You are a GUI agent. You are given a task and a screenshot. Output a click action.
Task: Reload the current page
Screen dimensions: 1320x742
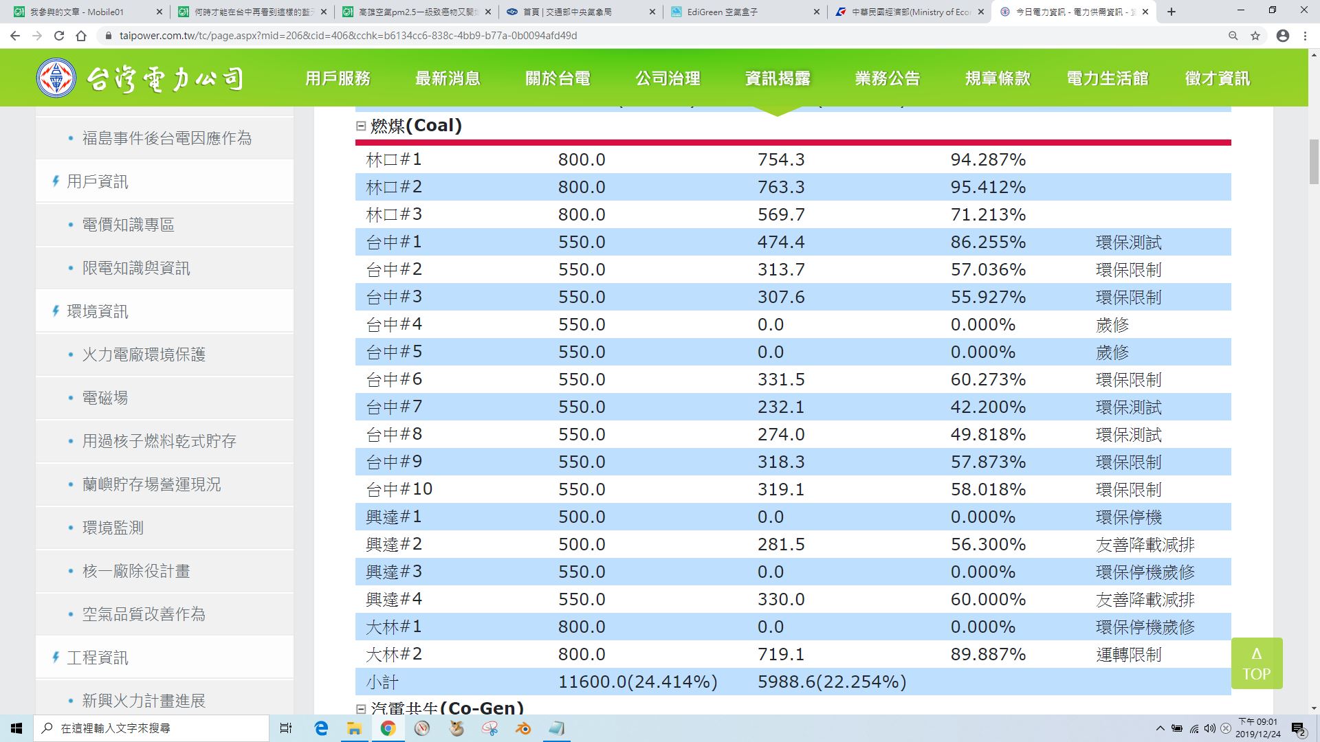coord(59,36)
